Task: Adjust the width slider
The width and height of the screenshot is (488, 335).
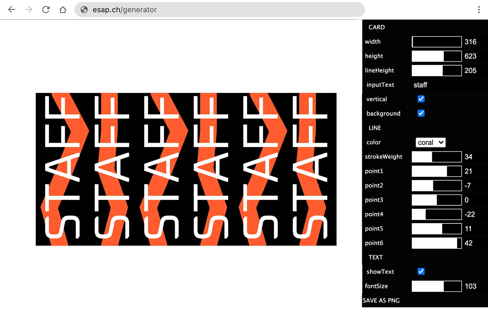Action: 437,41
